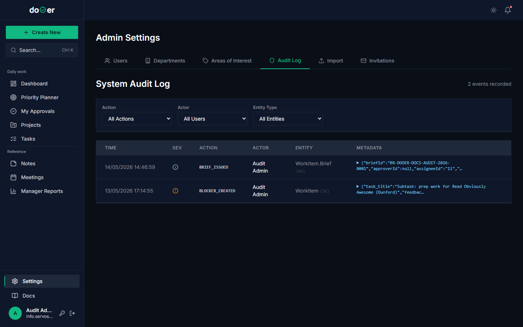Open Dashboard from the sidebar

coord(42,84)
